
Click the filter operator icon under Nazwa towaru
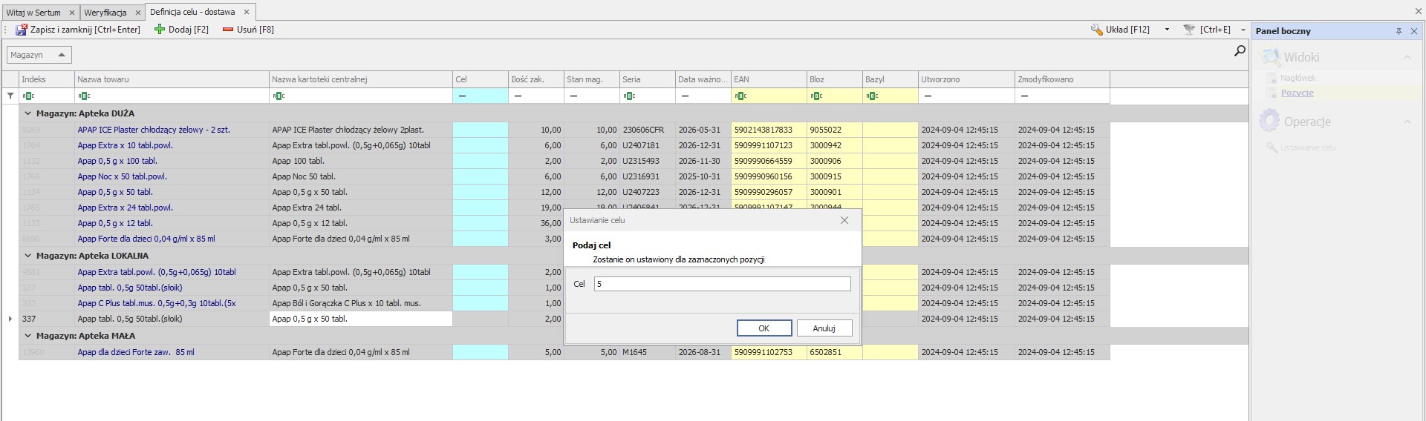pos(84,96)
